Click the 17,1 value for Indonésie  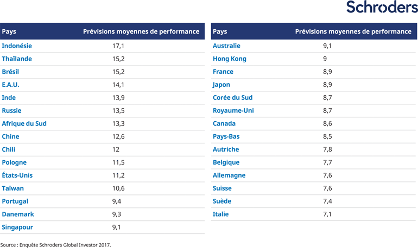point(118,46)
